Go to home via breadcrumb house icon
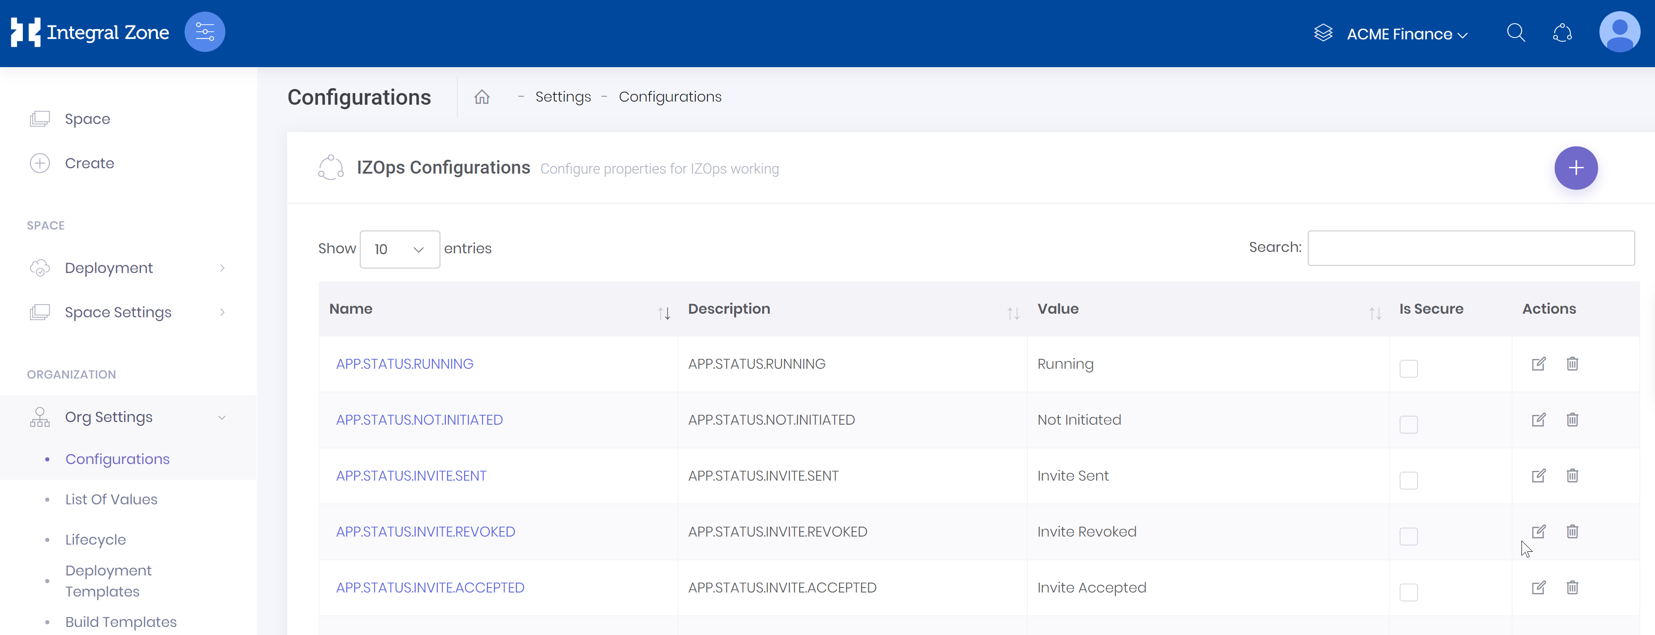 coord(482,97)
